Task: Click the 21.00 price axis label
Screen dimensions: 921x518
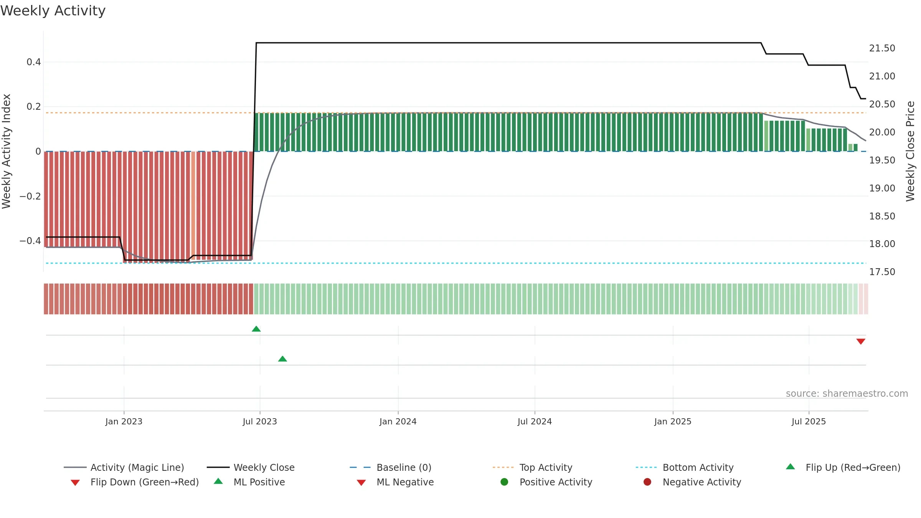Action: tap(882, 76)
